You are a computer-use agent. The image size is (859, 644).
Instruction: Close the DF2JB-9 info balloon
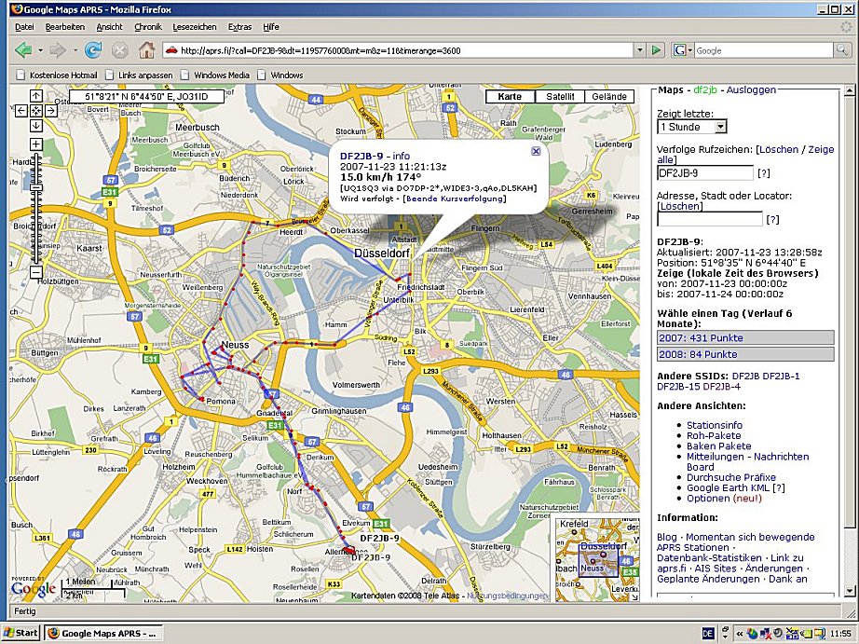click(x=536, y=151)
